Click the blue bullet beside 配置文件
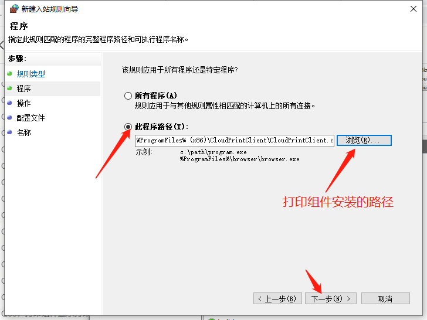Screen dimensions: 427x320 tap(9, 118)
